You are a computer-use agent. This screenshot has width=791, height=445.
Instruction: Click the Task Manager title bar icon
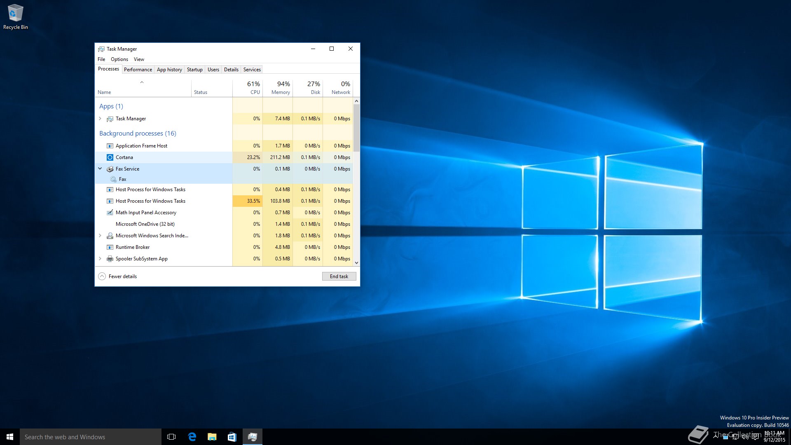tap(101, 49)
